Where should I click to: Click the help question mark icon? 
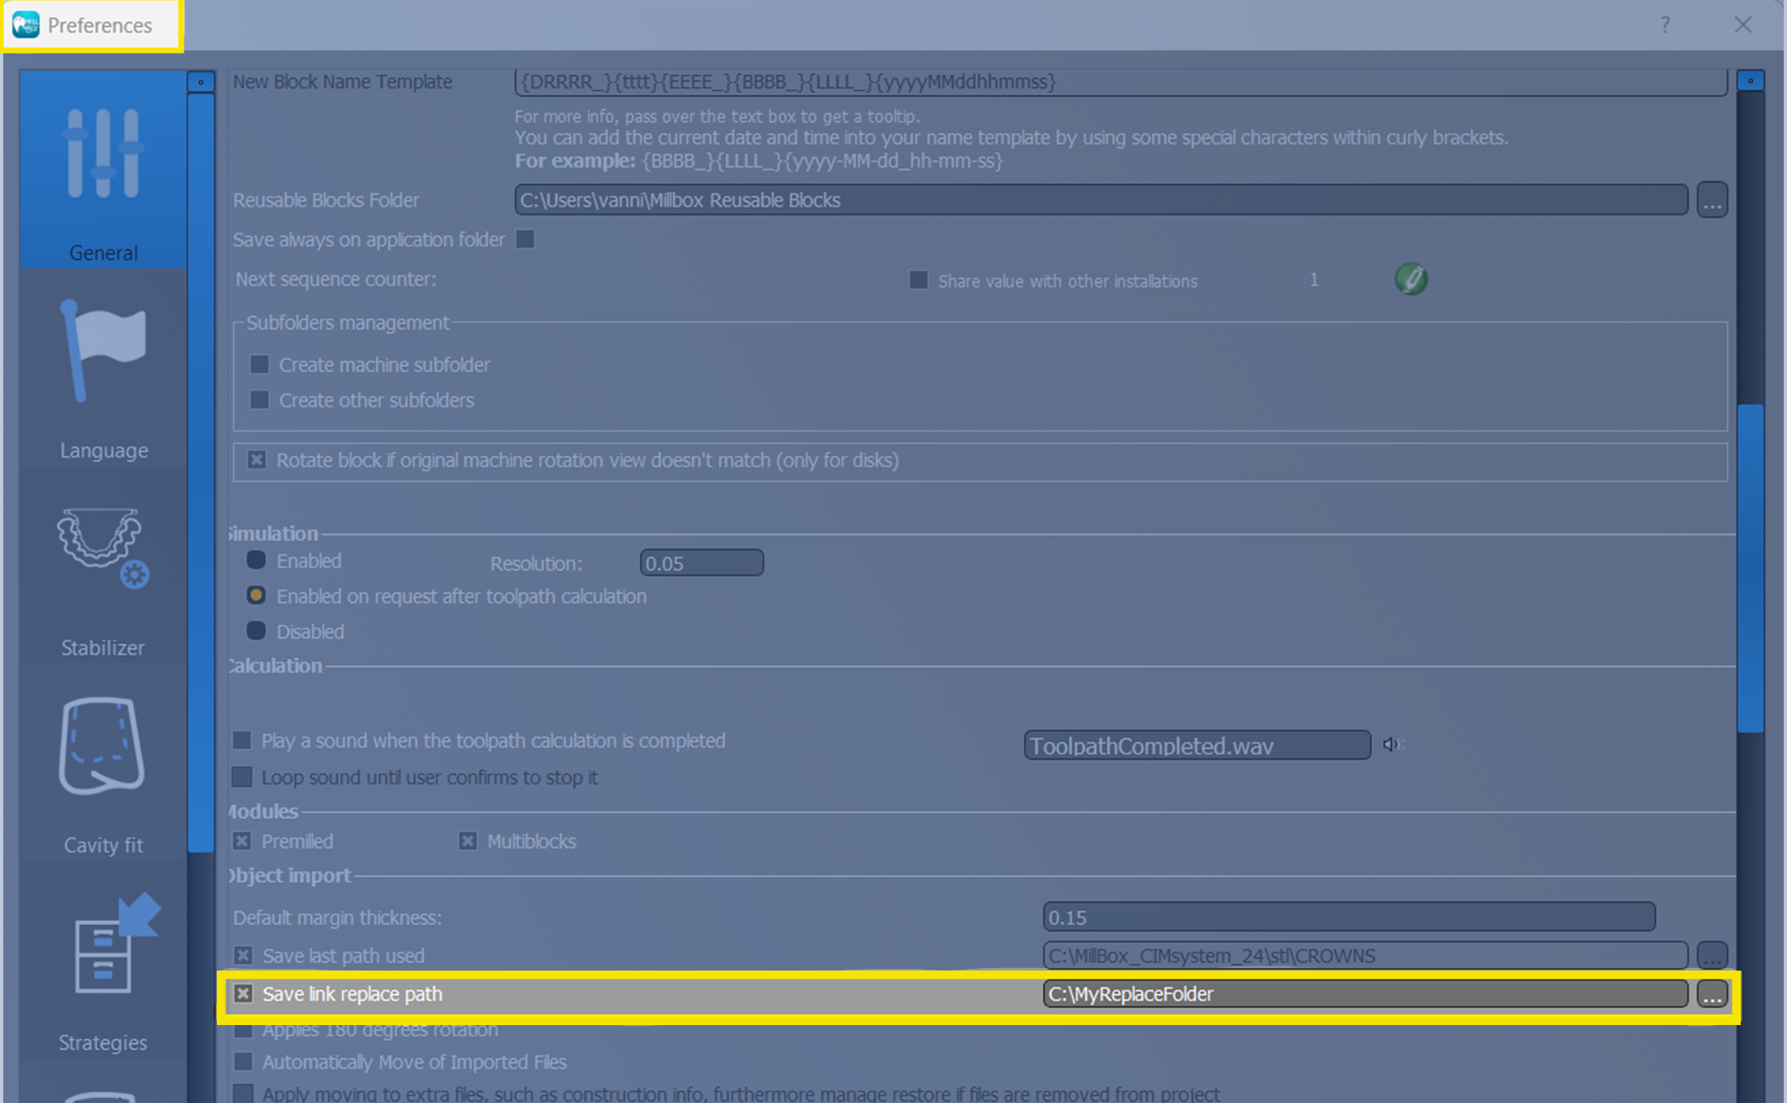click(1665, 25)
